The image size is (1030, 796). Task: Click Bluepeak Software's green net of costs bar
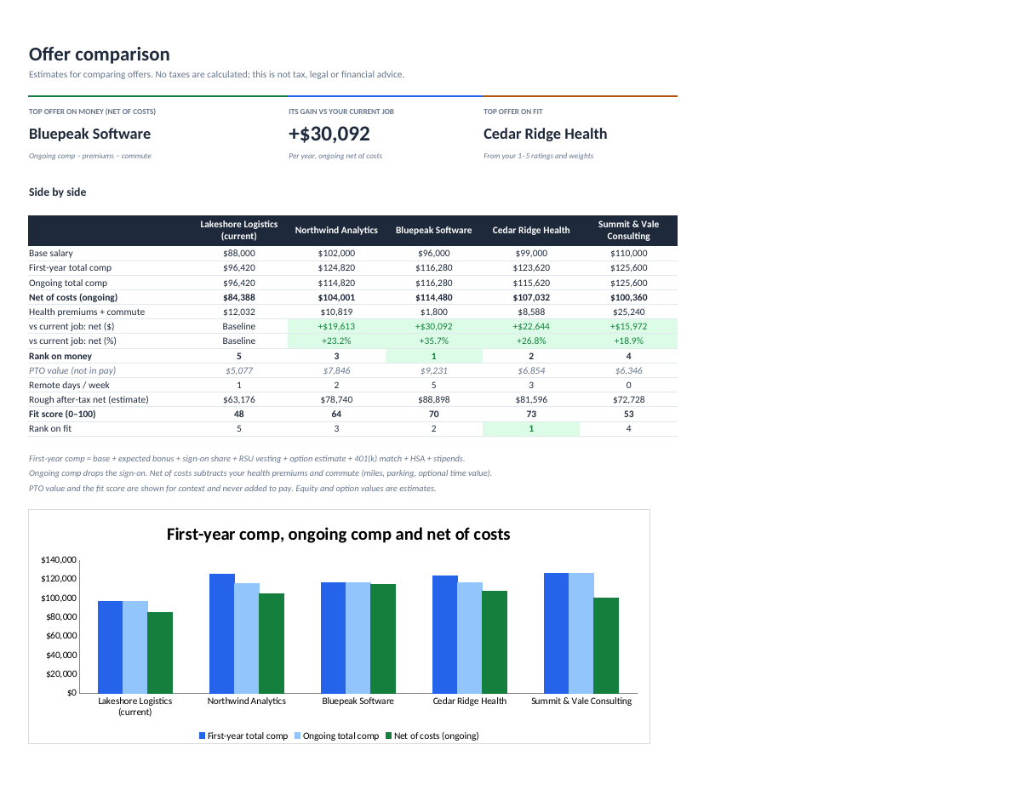pyautogui.click(x=383, y=639)
